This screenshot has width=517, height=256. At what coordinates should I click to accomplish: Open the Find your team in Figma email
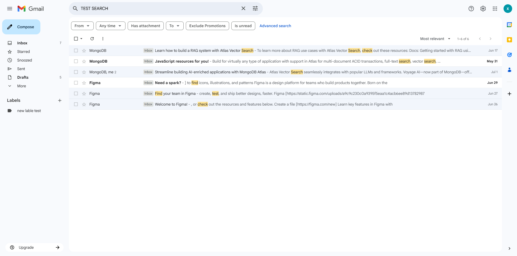(285, 93)
